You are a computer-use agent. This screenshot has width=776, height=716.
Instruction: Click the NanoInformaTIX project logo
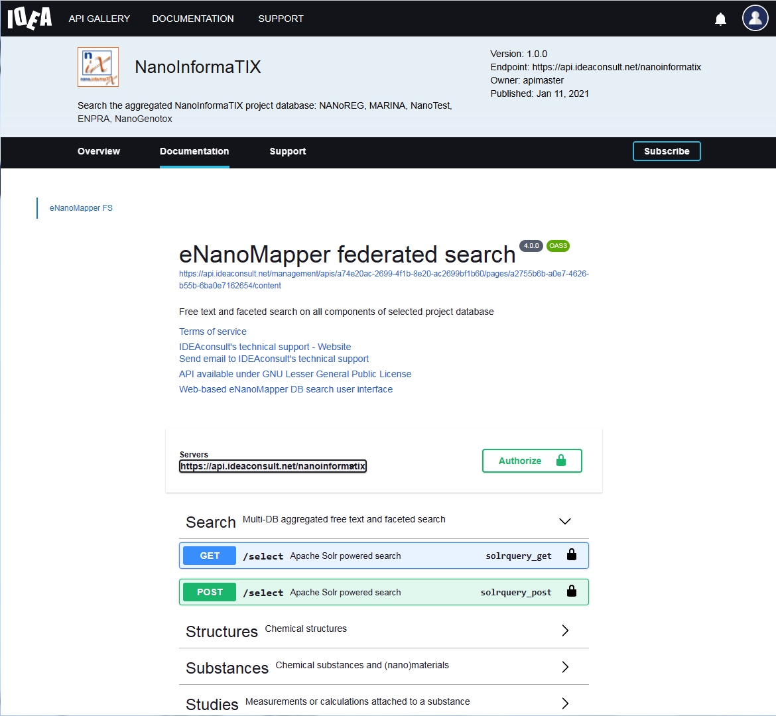tap(98, 67)
